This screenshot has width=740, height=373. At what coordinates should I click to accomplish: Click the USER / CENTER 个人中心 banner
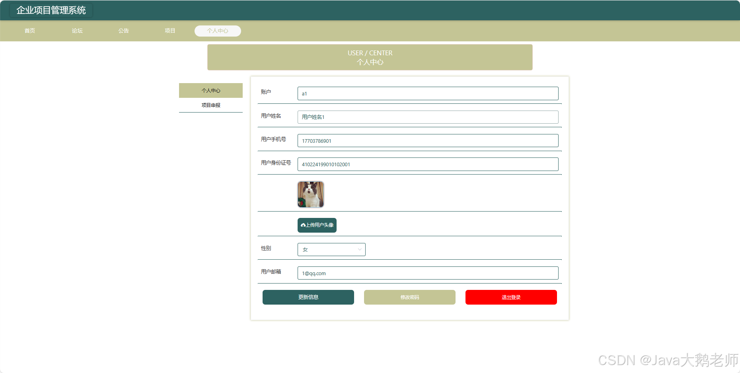370,57
